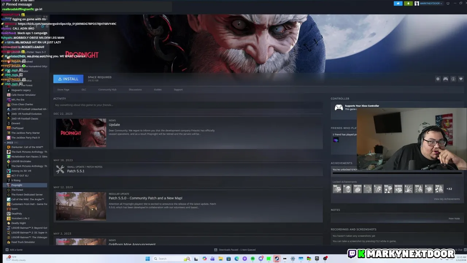Click the Patch 5.5.1 wrench icon
The width and height of the screenshot is (467, 263).
[60, 169]
